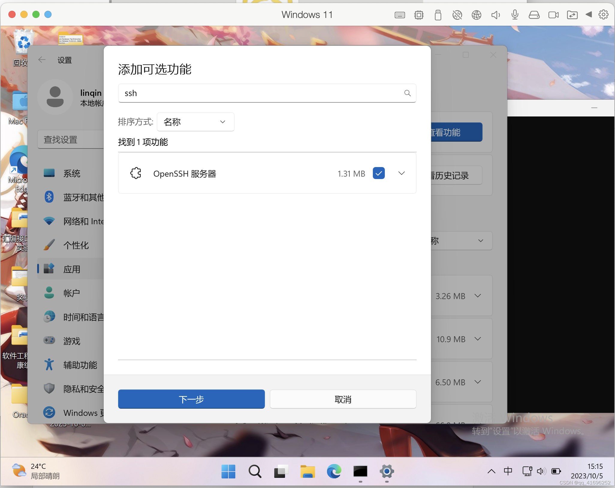Screen dimensions: 615x488
Task: Open 蓝牙和其他 settings category
Action: (x=70, y=197)
